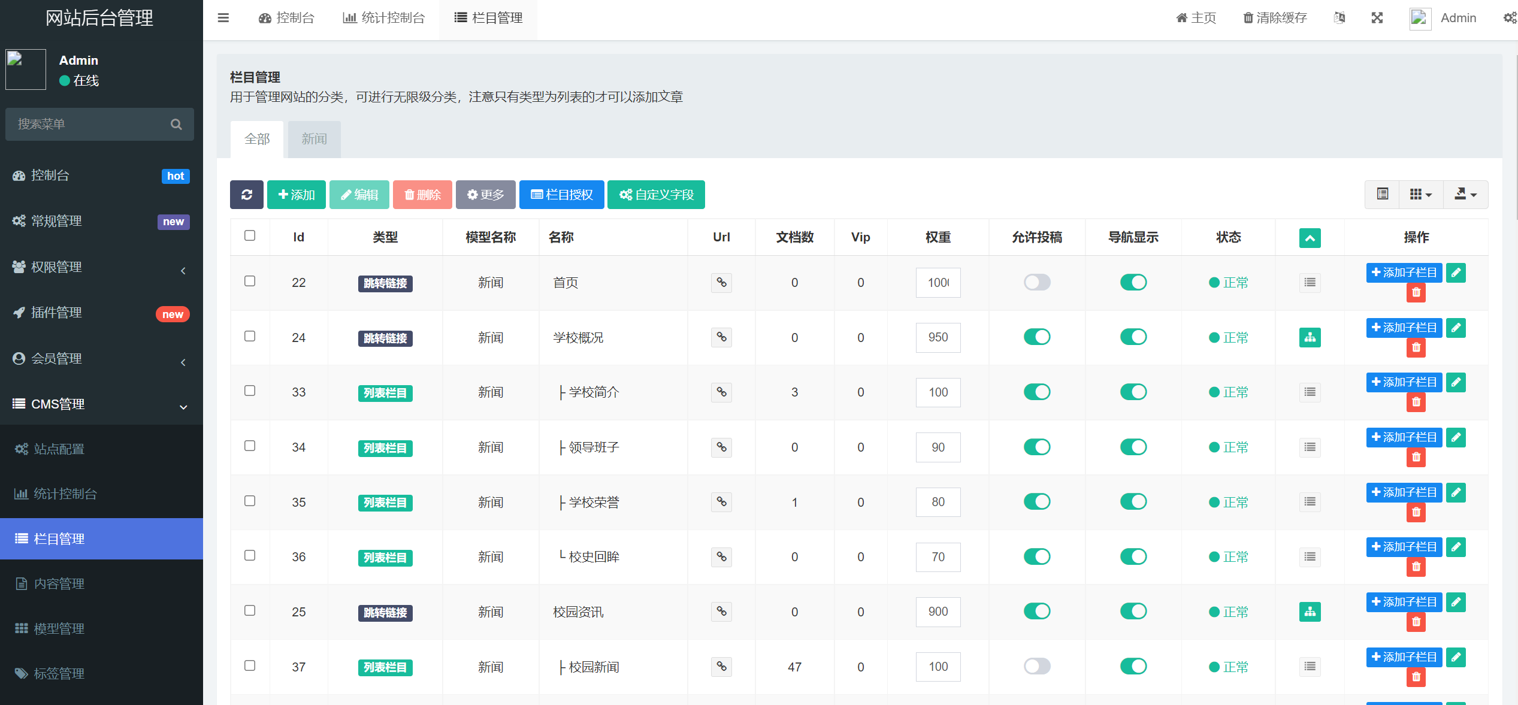Open the 控制台 top tab
The height and width of the screenshot is (705, 1518).
click(286, 18)
